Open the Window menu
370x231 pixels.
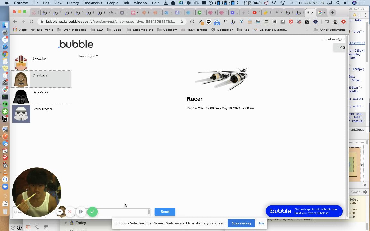[x=140, y=3]
